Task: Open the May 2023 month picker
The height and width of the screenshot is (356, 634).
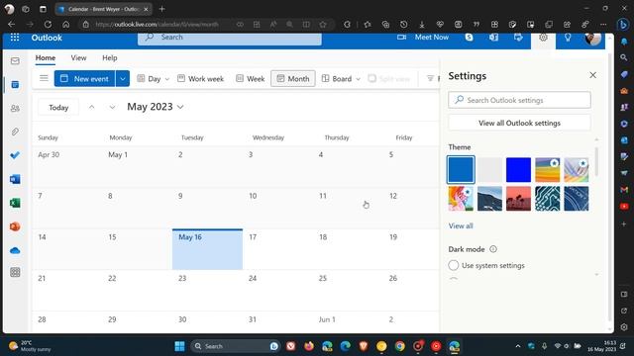Action: point(156,107)
